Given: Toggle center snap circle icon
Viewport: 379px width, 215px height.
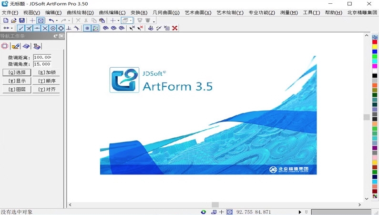Looking at the screenshot, I should [x=53, y=28].
